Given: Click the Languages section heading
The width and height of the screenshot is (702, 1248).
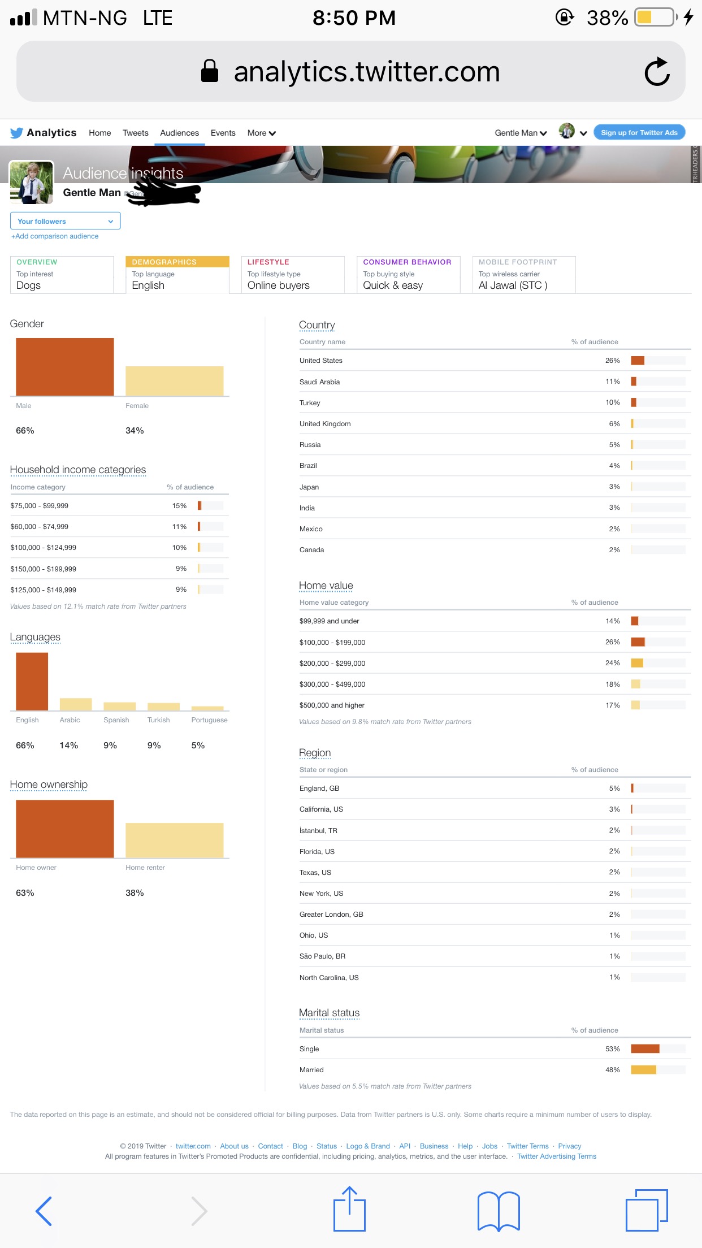Looking at the screenshot, I should click(x=35, y=637).
